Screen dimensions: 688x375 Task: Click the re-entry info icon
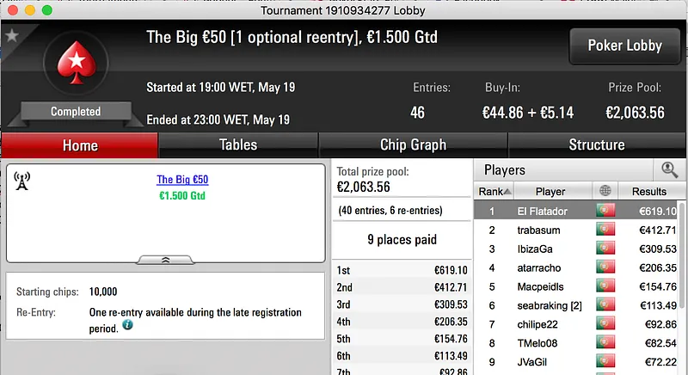coord(128,326)
